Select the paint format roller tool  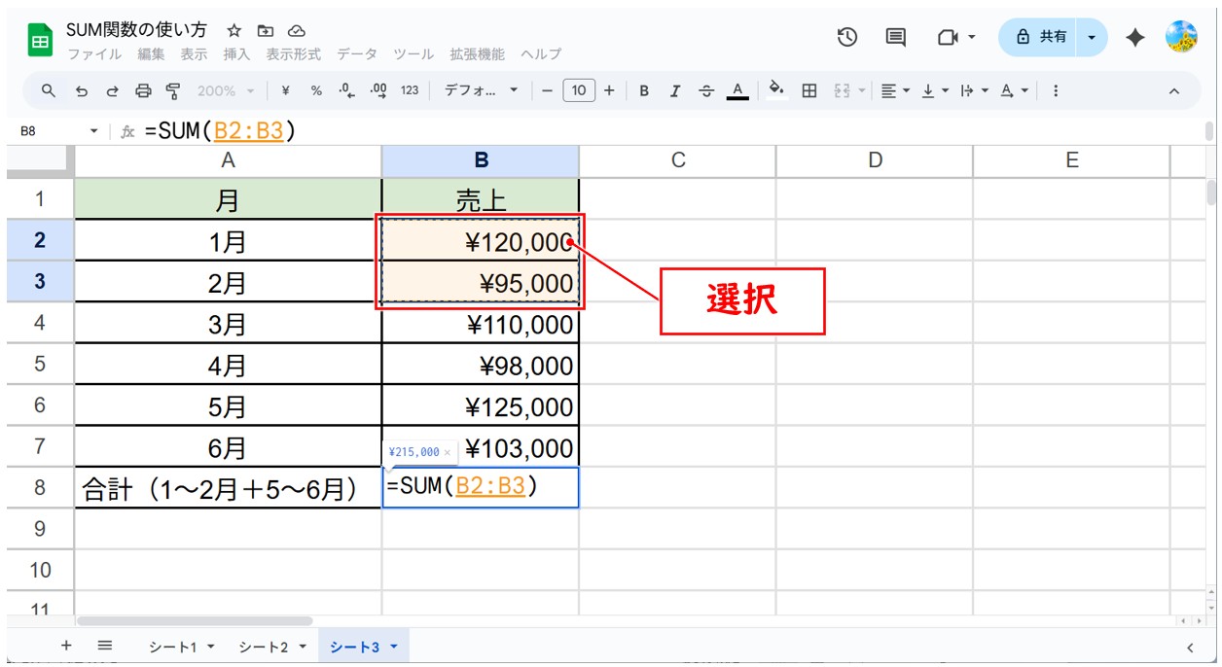pos(173,90)
